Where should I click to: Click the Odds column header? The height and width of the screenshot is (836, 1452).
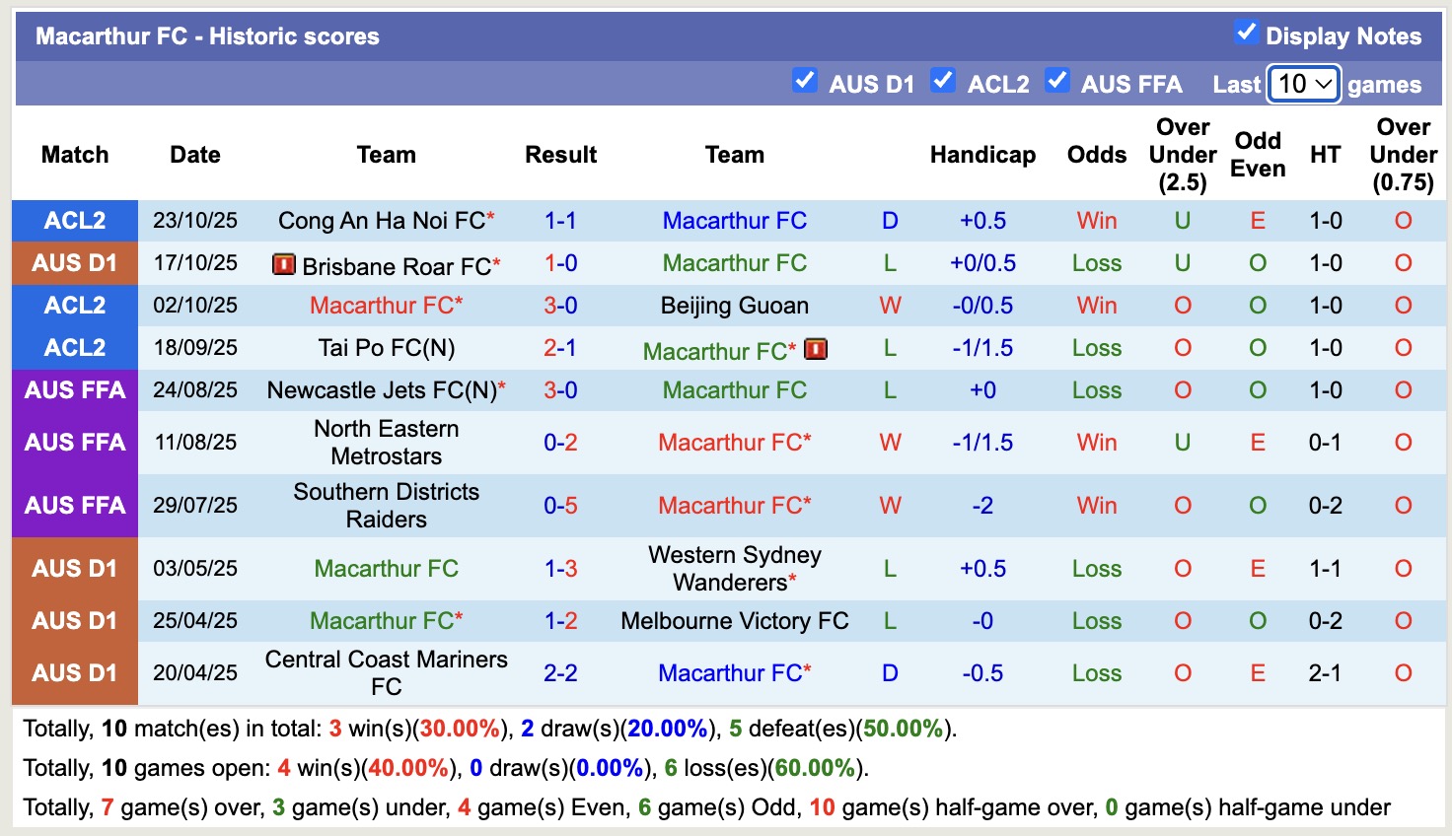(1096, 155)
